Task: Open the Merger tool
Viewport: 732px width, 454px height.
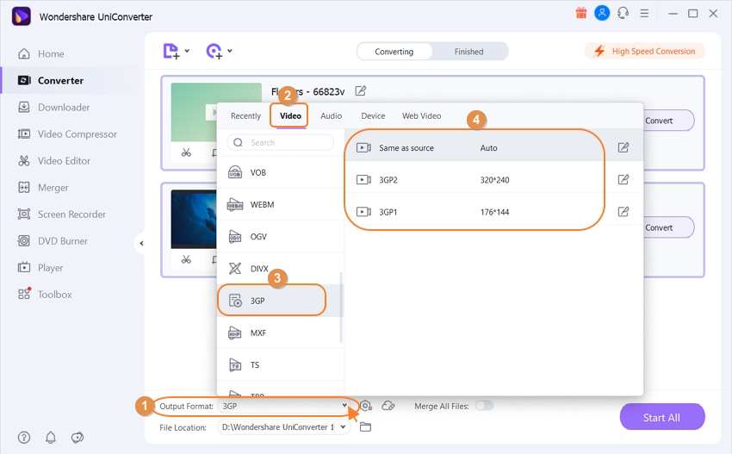Action: point(43,188)
